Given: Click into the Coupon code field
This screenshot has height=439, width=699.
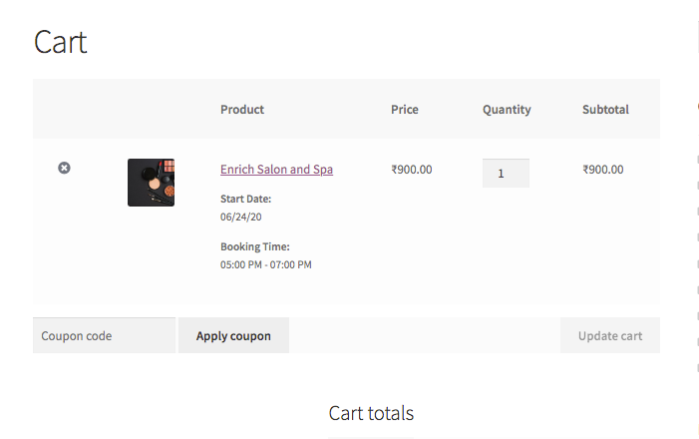Looking at the screenshot, I should [x=104, y=335].
